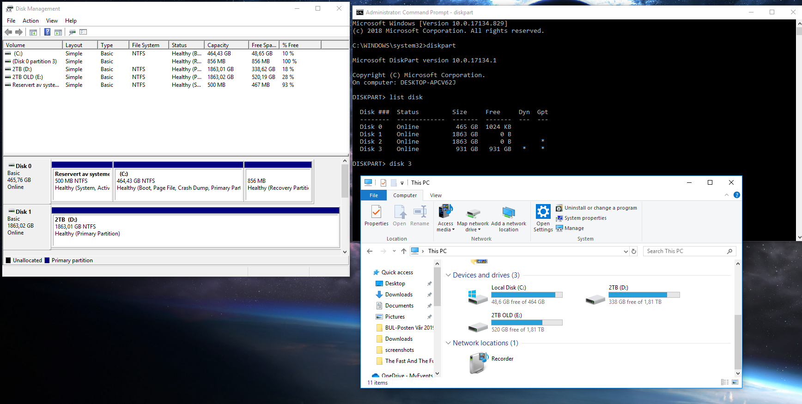This screenshot has height=404, width=802.
Task: Click quick access toolbar new folder icon
Action: (x=394, y=183)
